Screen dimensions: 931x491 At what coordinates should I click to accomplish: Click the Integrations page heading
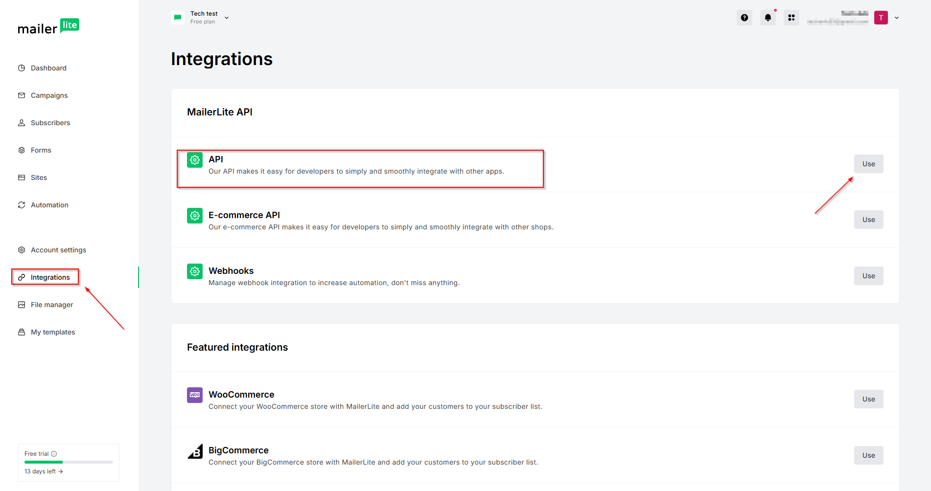pyautogui.click(x=222, y=59)
